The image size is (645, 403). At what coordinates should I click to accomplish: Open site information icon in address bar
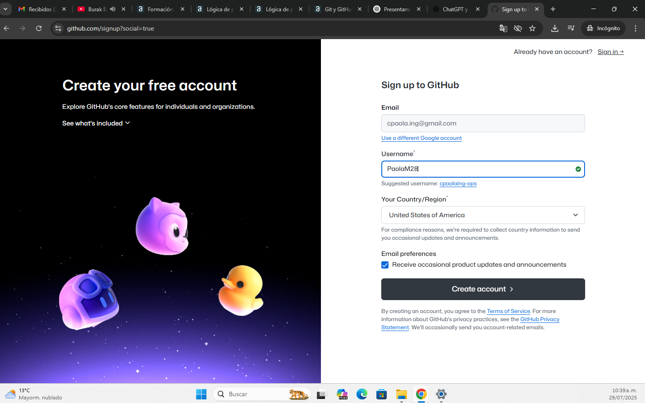[x=58, y=28]
